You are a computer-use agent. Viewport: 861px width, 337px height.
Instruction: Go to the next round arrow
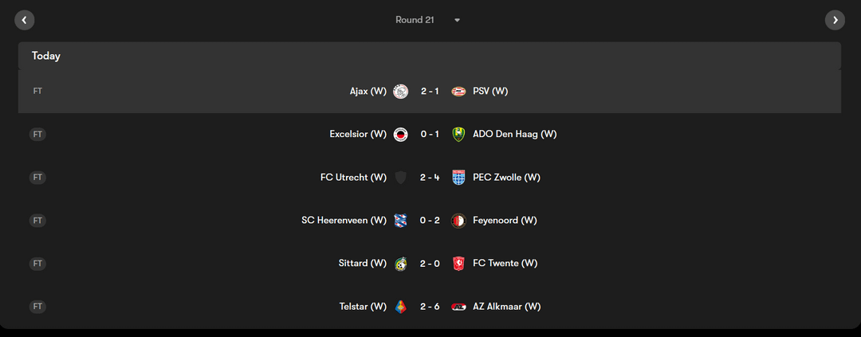pyautogui.click(x=835, y=20)
